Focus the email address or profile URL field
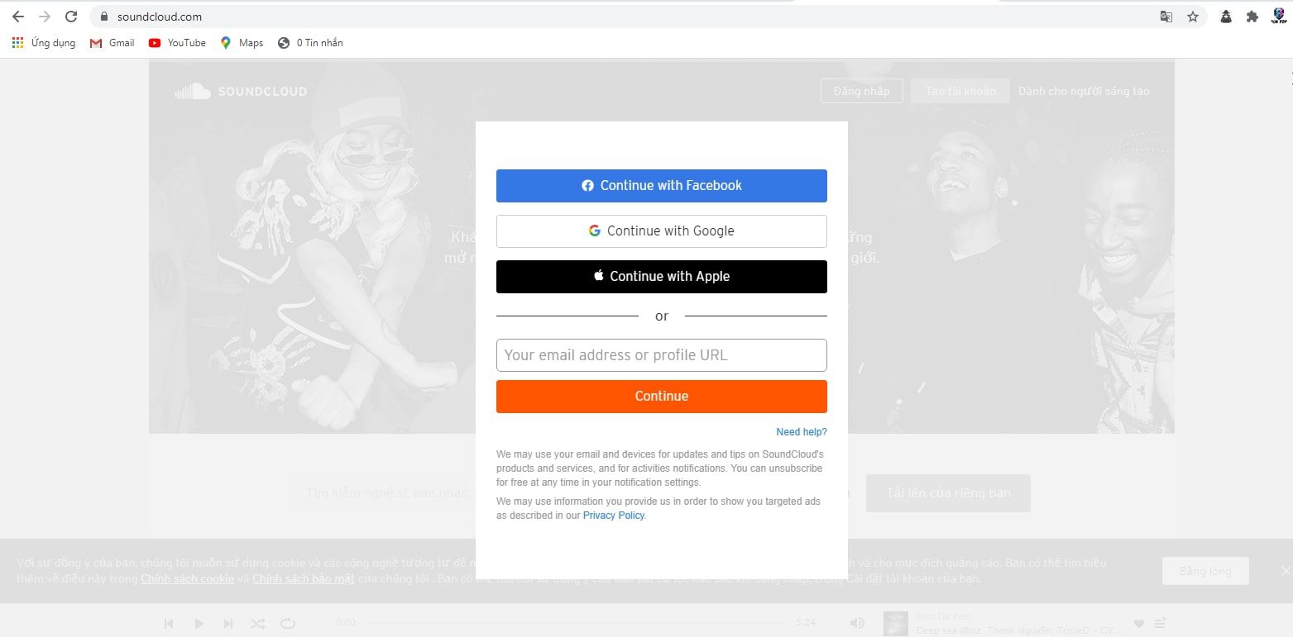 pyautogui.click(x=662, y=355)
